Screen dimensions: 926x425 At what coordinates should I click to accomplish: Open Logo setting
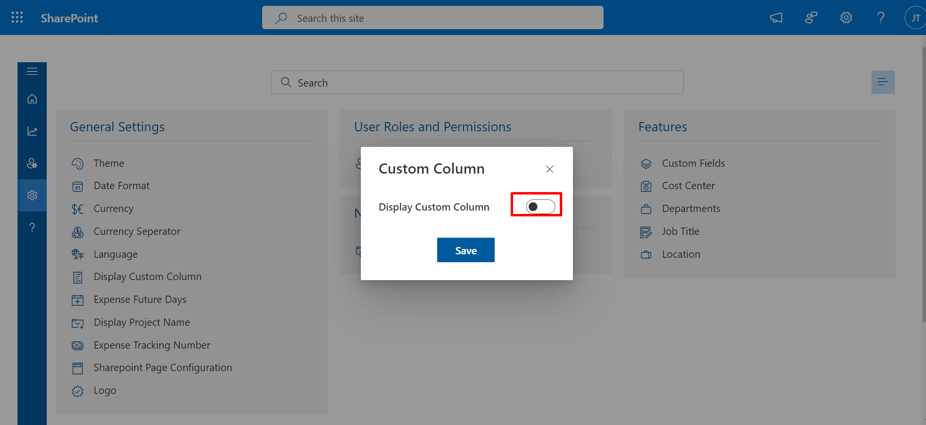click(x=105, y=390)
